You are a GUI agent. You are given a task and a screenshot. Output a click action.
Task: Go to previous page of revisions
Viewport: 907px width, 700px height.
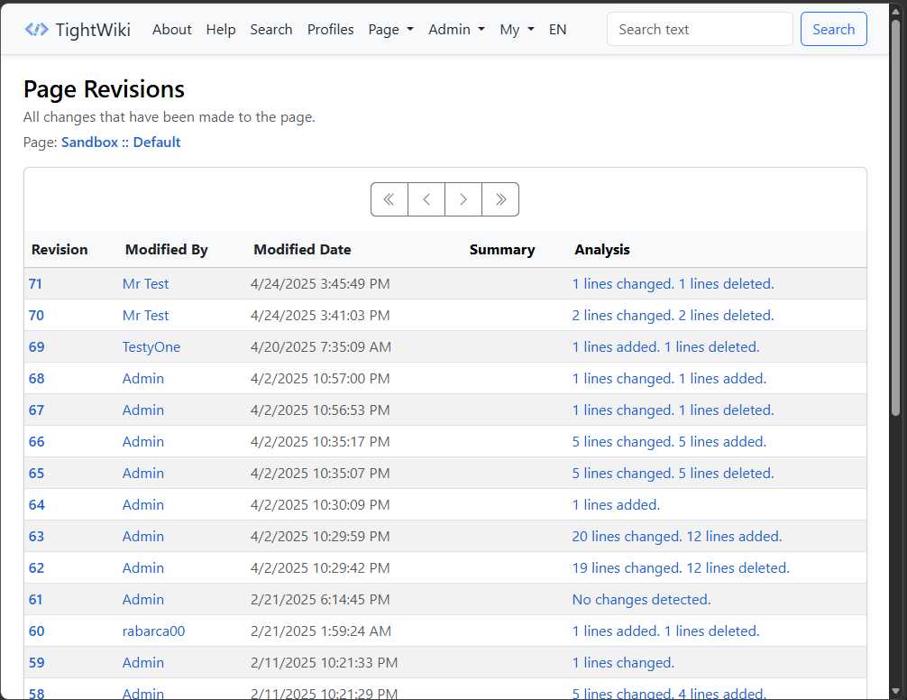click(426, 199)
